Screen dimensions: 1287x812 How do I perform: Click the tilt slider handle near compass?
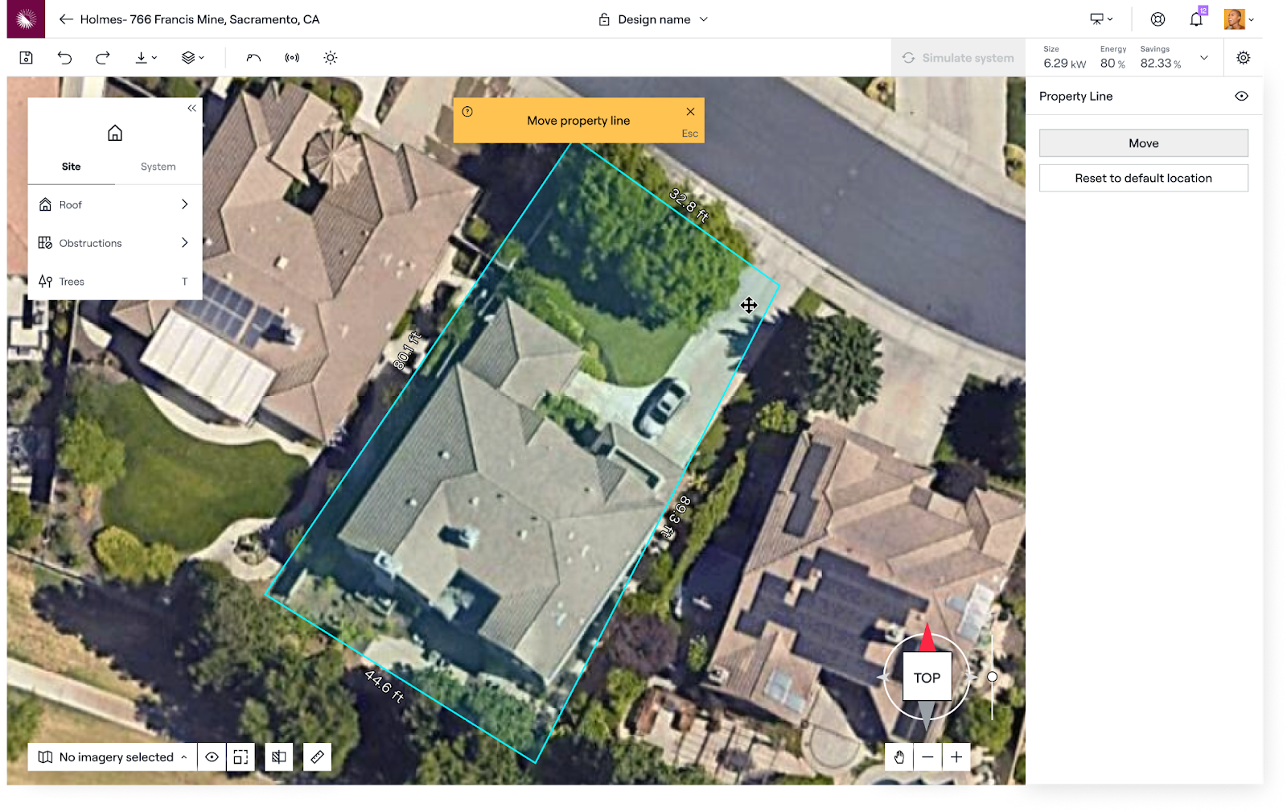993,677
